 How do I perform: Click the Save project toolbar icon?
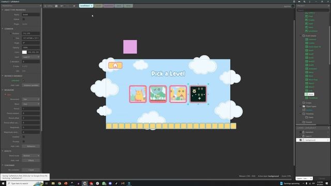point(56,6)
